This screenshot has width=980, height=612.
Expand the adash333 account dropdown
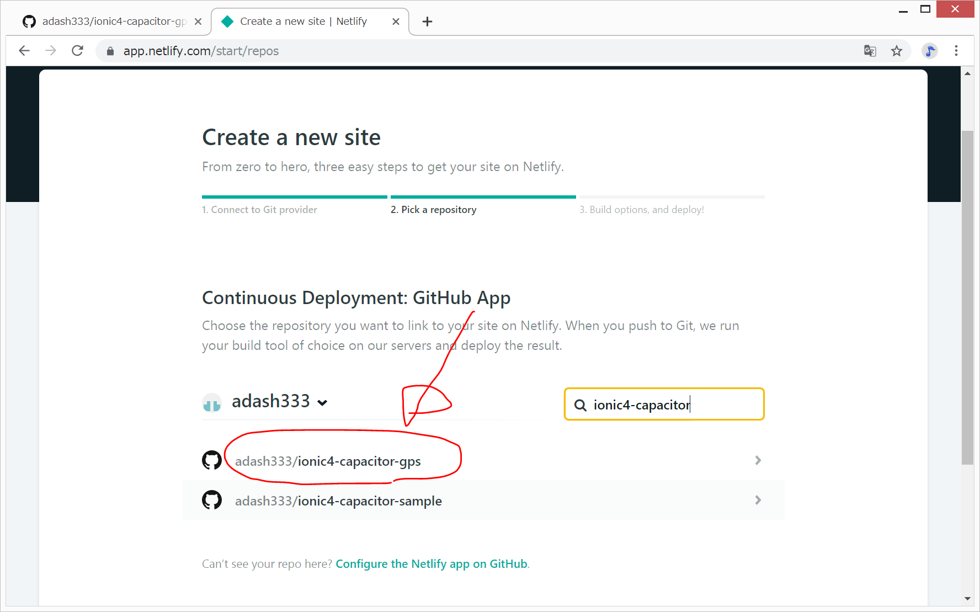[323, 402]
